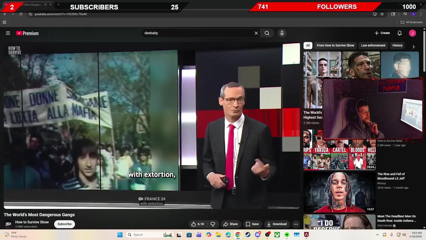
Task: Dislike the video
Action: coord(213,224)
